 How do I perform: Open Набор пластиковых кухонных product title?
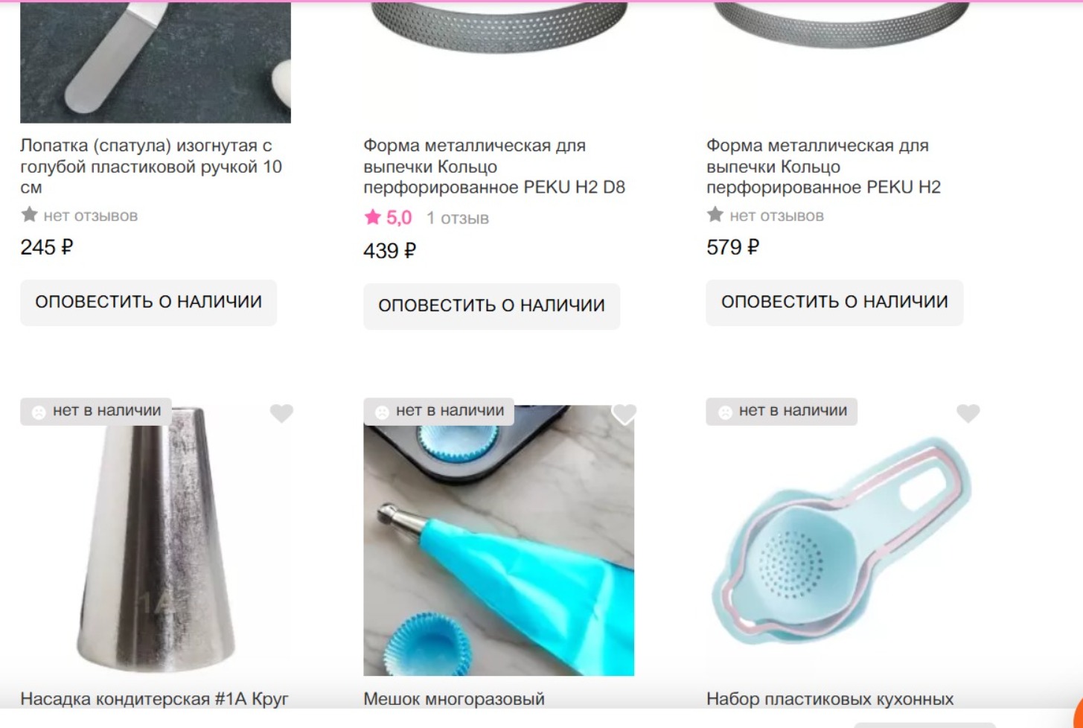pyautogui.click(x=830, y=699)
